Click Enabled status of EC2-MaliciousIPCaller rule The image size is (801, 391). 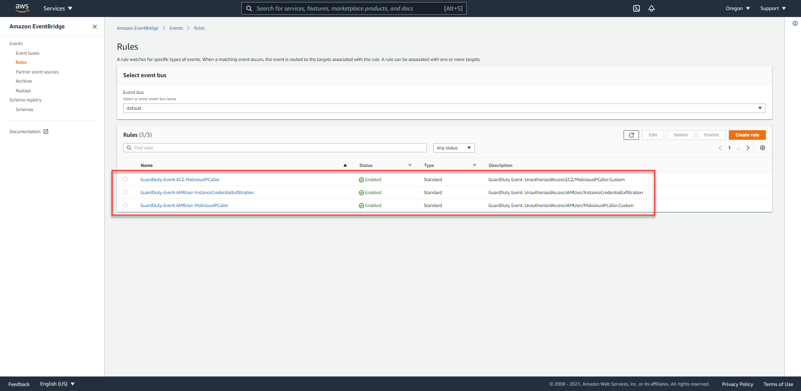click(370, 179)
